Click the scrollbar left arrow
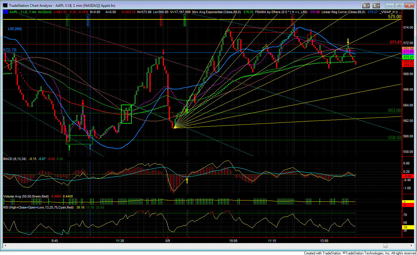The image size is (417, 255). click(5, 245)
